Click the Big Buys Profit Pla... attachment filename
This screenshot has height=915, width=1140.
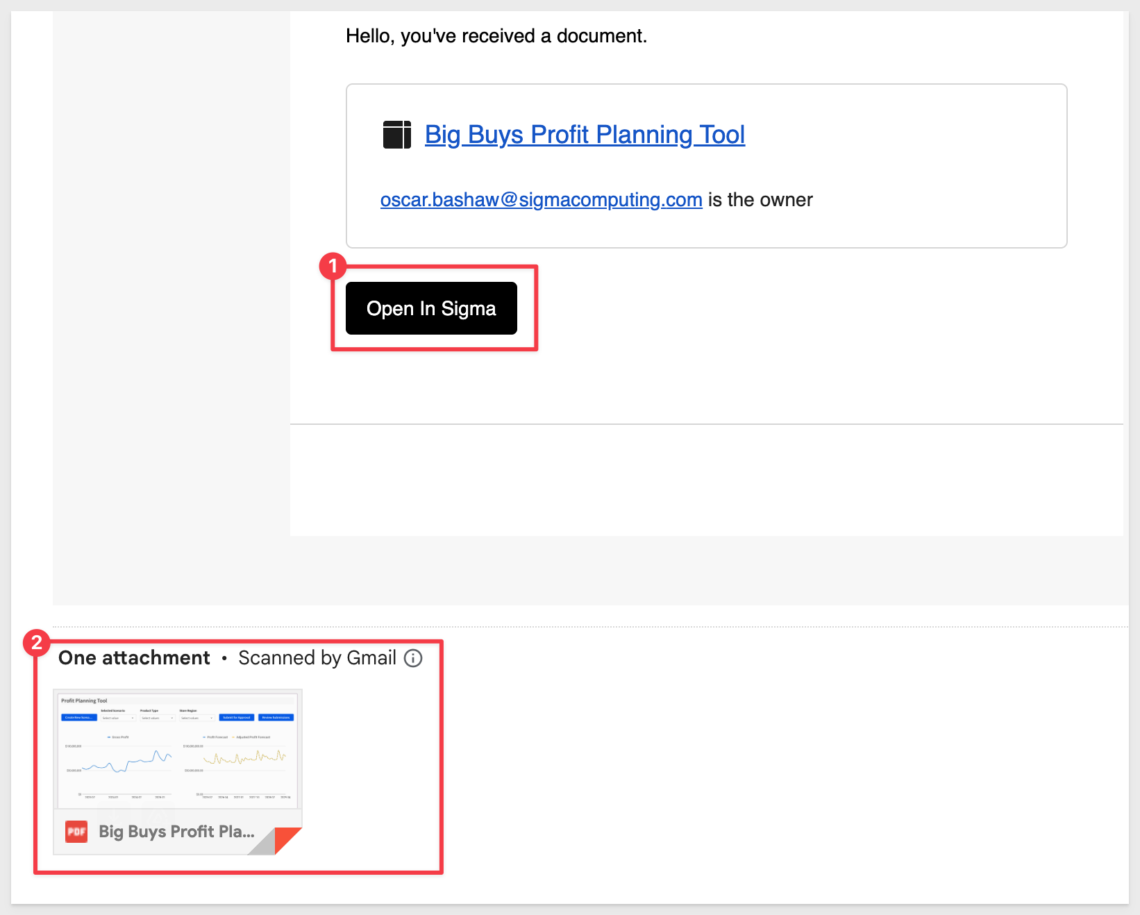pos(176,832)
